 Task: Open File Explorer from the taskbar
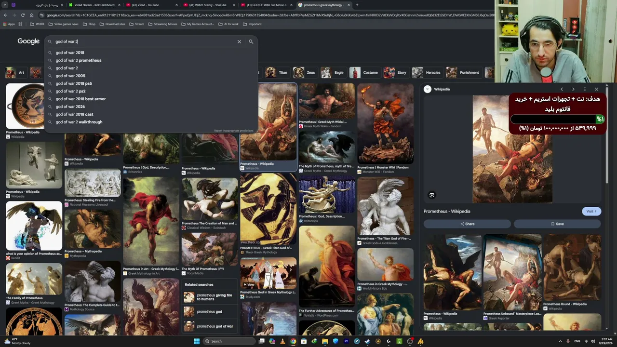[325, 341]
